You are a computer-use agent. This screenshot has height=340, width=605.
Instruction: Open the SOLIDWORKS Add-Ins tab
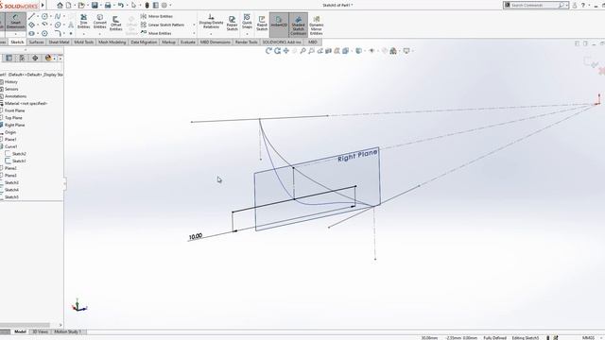pos(282,42)
